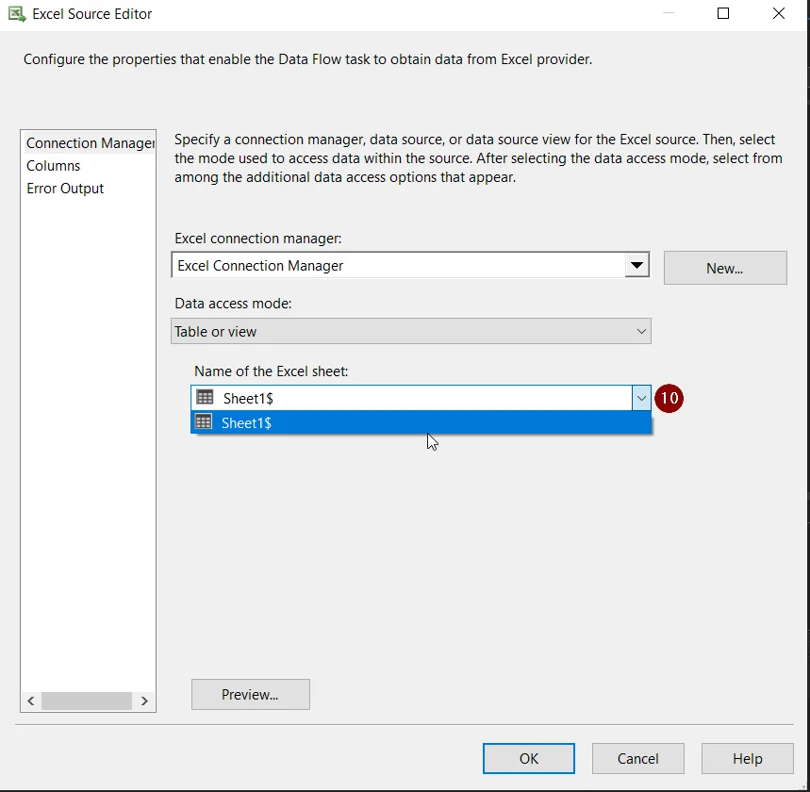Click the 'Data access mode:' label
Viewport: 810px width, 792px height.
(x=233, y=304)
